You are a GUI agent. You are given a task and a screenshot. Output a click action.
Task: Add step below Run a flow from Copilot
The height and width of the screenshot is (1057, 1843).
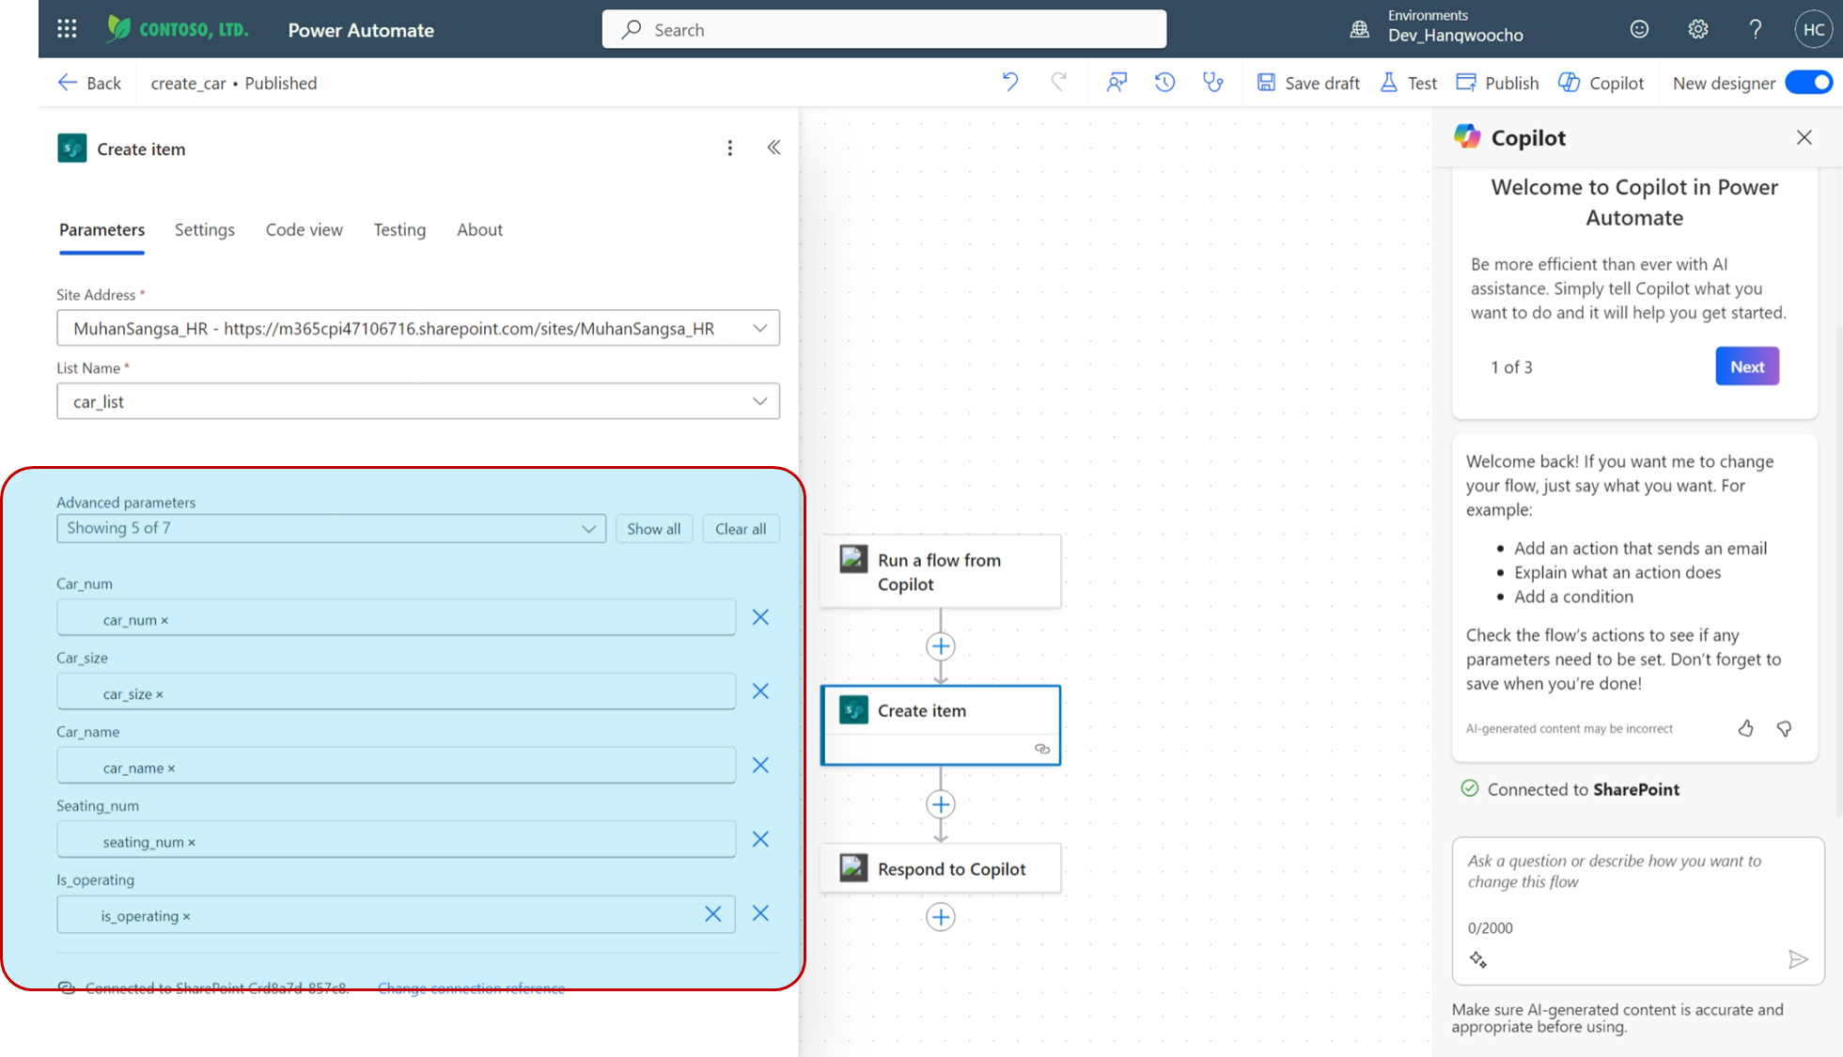(941, 646)
